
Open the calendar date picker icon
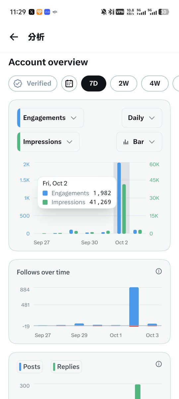pyautogui.click(x=69, y=83)
